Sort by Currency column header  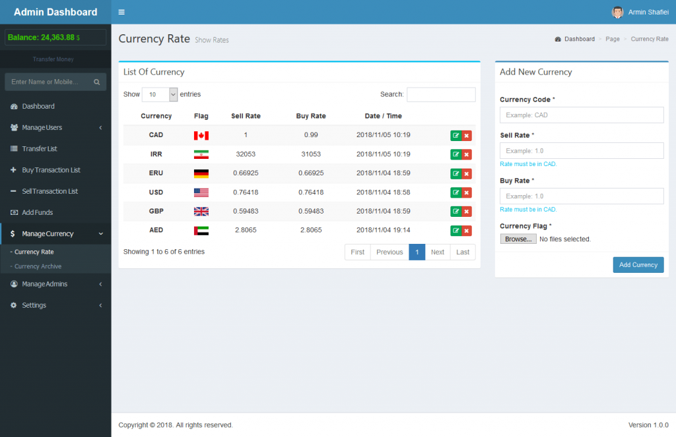point(156,116)
